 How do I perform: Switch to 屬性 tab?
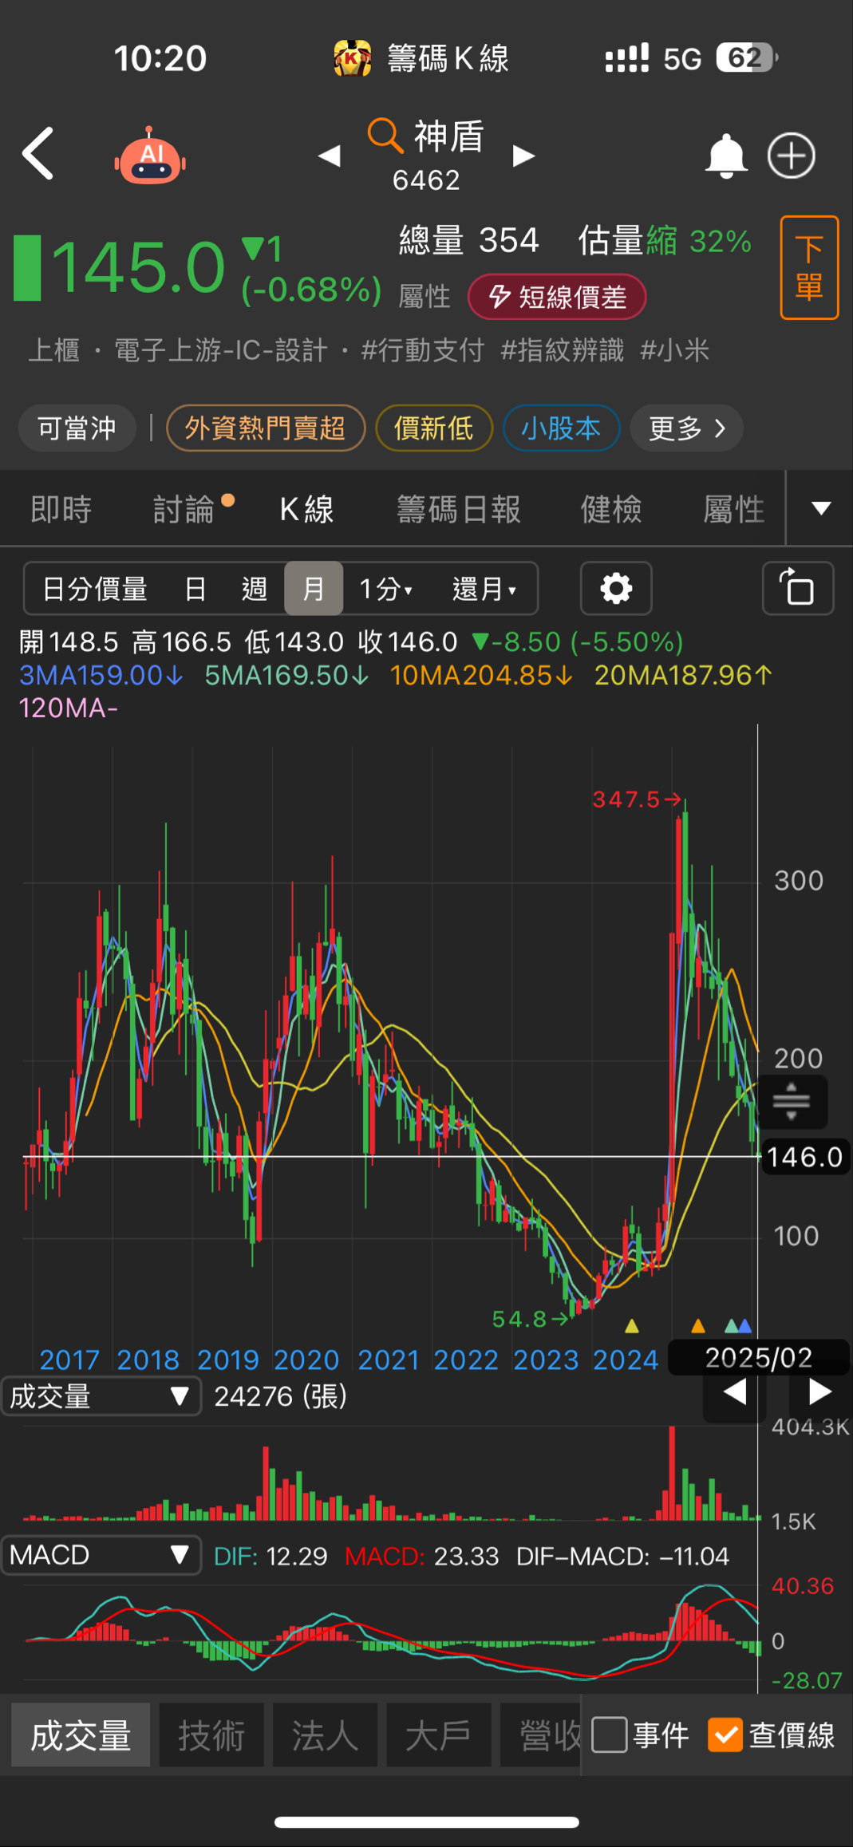point(733,509)
